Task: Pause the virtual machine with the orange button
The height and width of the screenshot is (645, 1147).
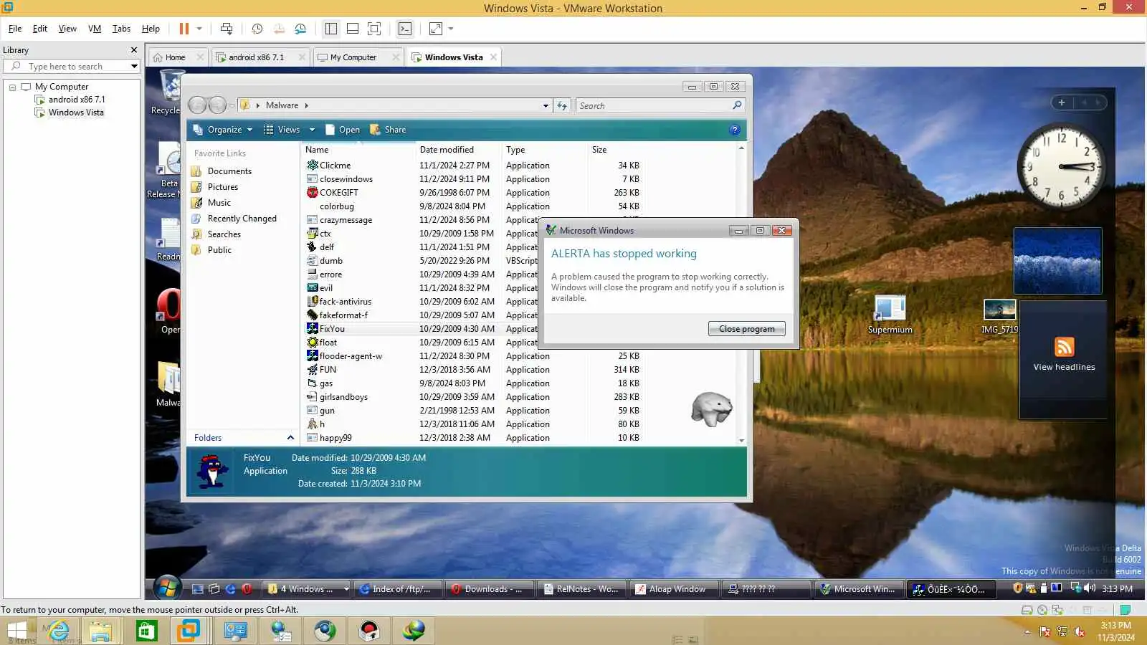Action: pos(184,29)
